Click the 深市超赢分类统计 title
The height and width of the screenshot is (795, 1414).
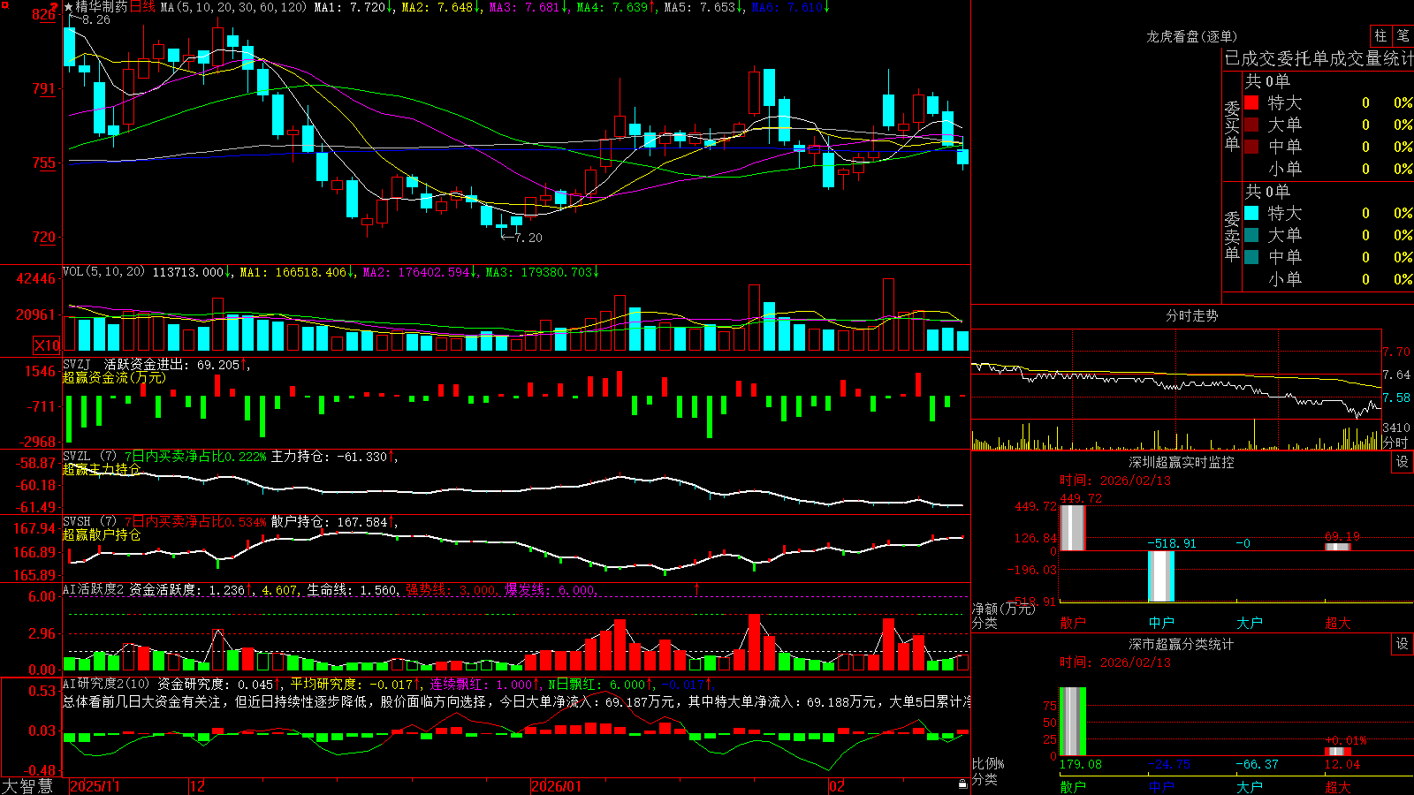1182,644
